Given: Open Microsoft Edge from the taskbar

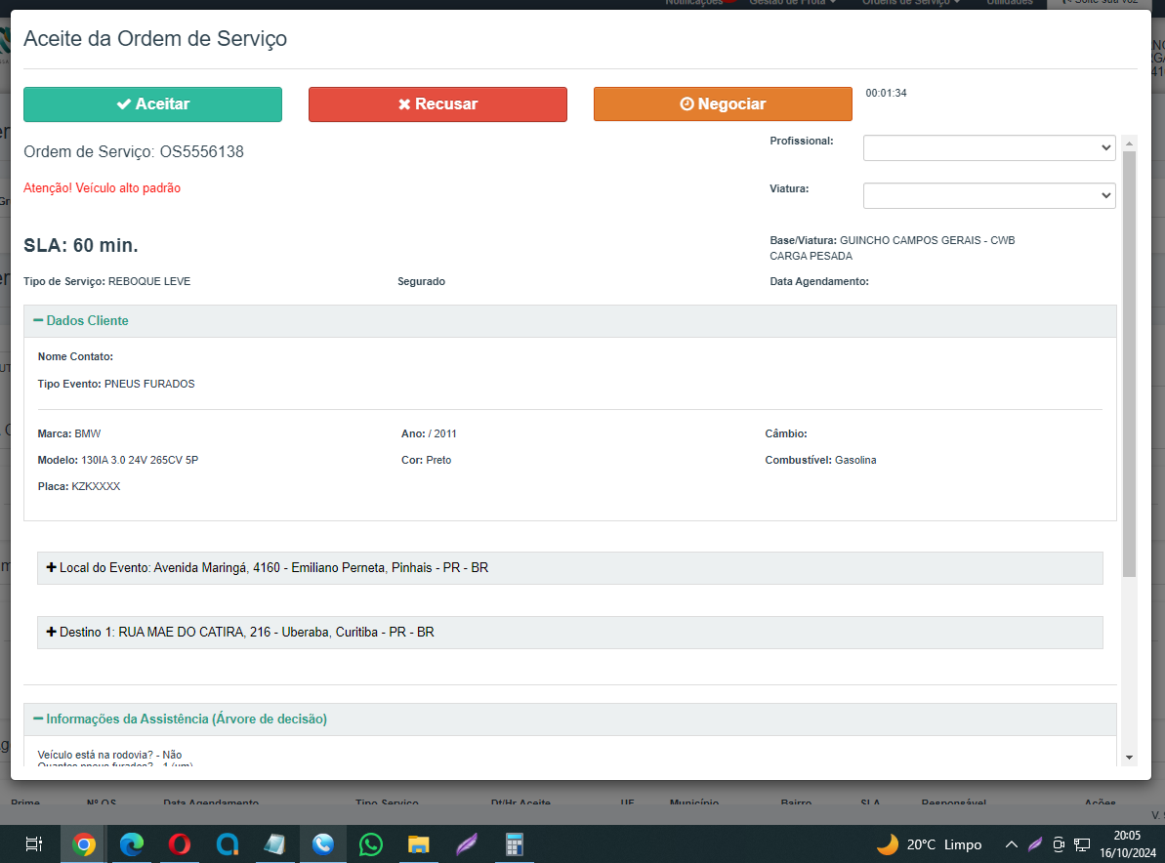Looking at the screenshot, I should coord(132,844).
